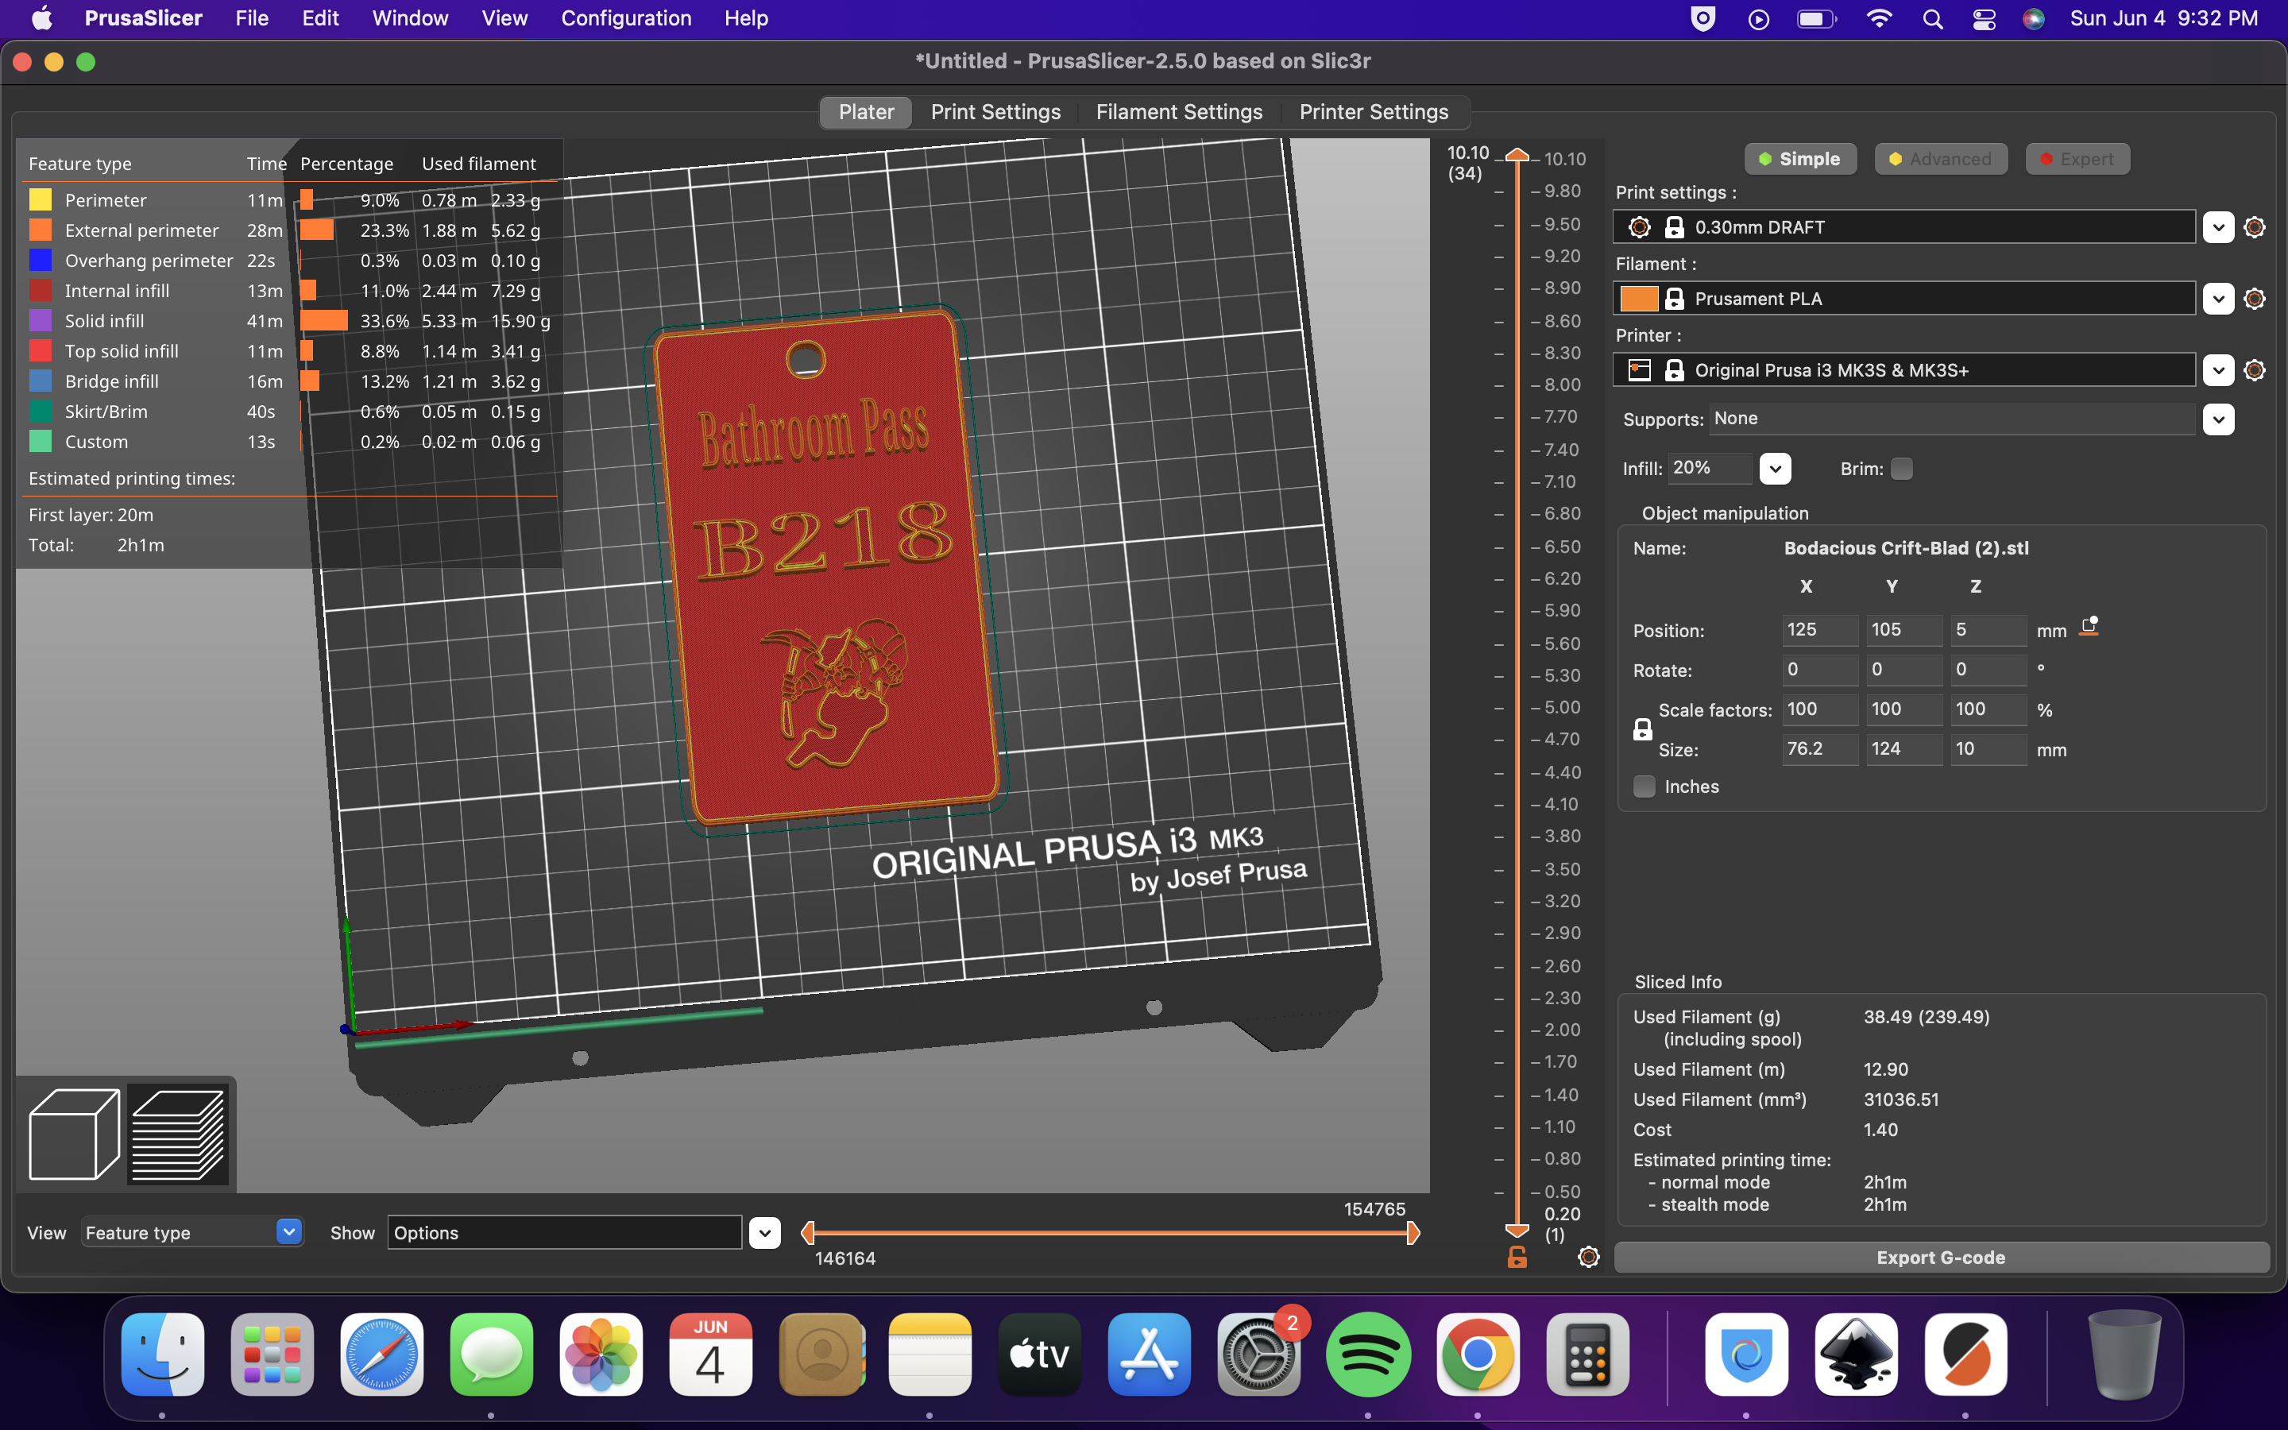Open Spotlight search in menu bar

pyautogui.click(x=1933, y=19)
